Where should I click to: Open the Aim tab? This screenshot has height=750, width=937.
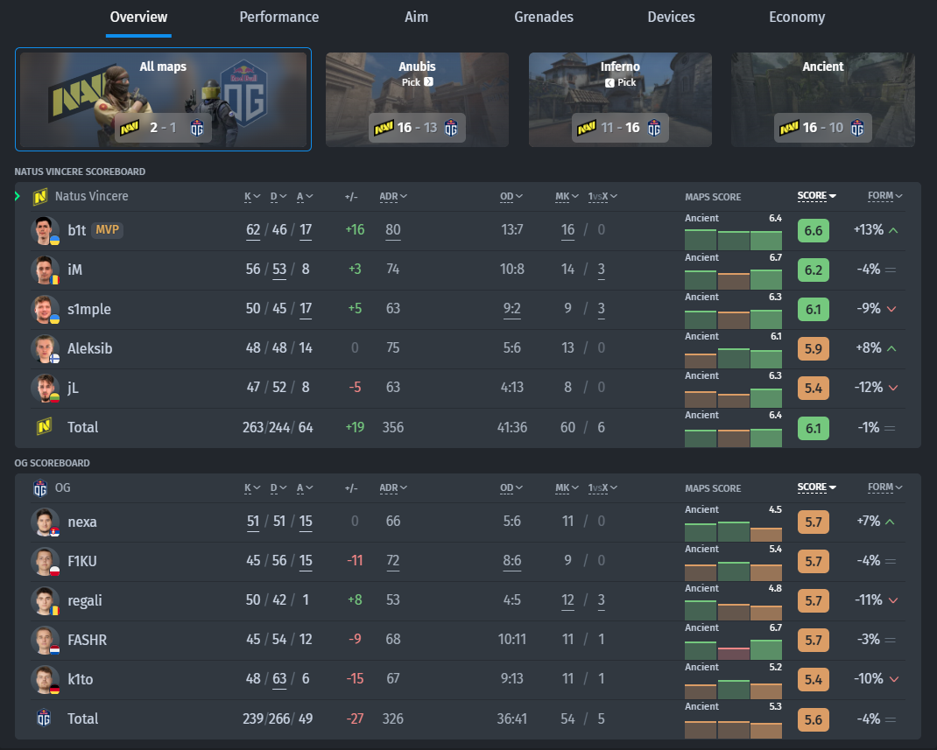(416, 18)
